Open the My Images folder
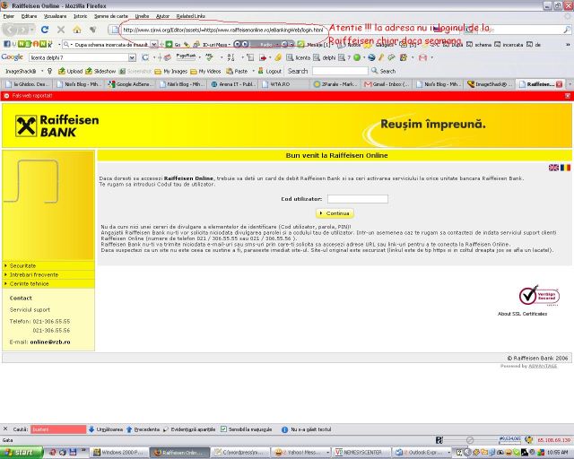The image size is (574, 459). pyautogui.click(x=171, y=71)
